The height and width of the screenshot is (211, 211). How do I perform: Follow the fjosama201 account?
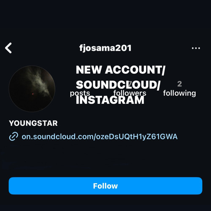coord(105,186)
